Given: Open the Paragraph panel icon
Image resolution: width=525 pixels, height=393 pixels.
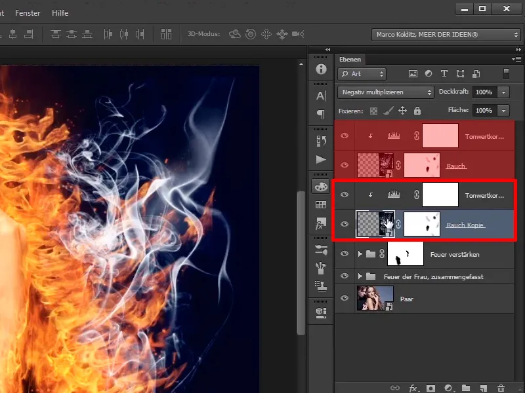Looking at the screenshot, I should [321, 114].
